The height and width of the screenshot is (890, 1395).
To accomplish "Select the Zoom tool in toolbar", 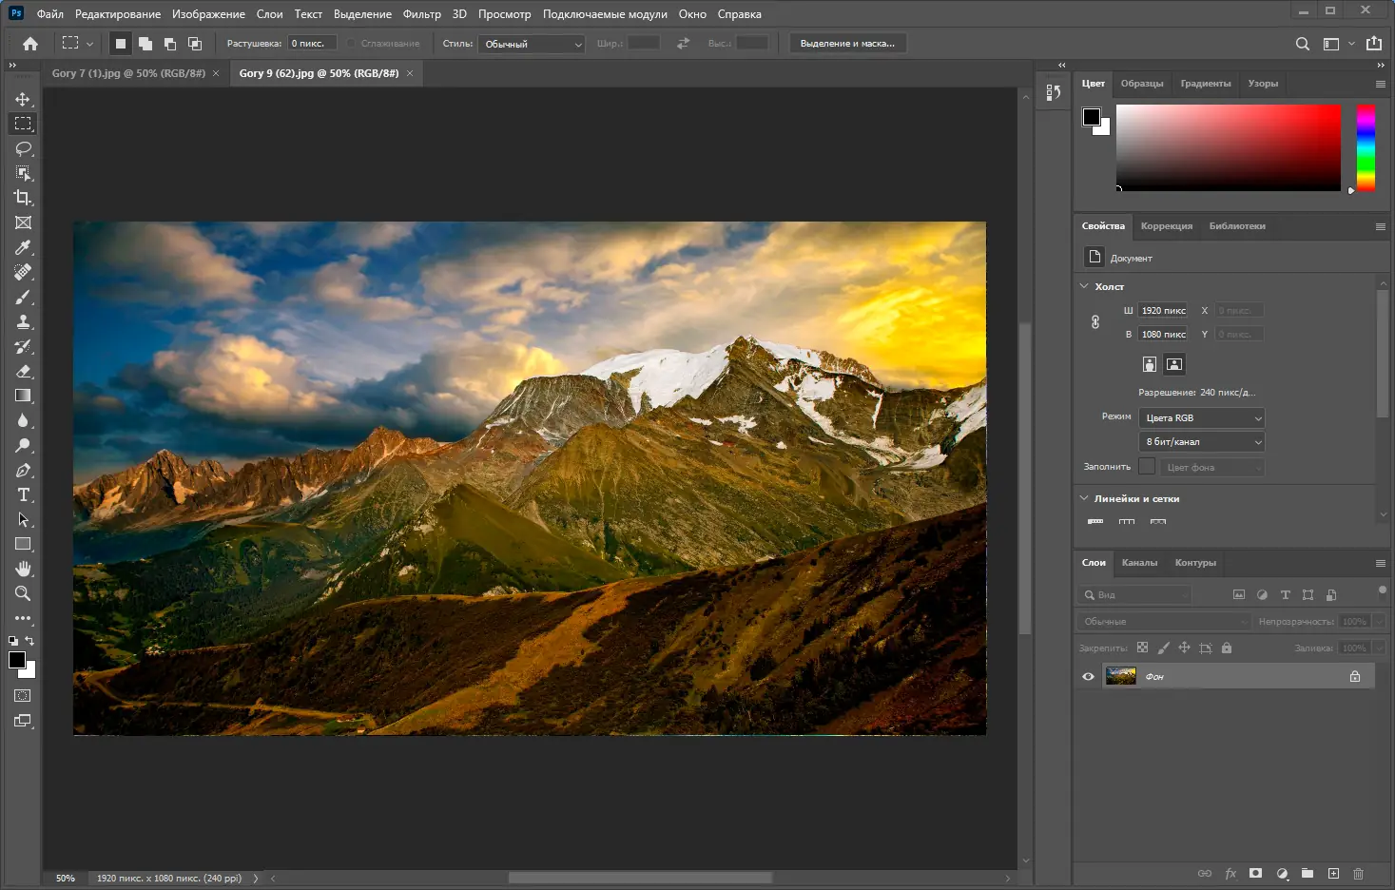I will pos(23,593).
